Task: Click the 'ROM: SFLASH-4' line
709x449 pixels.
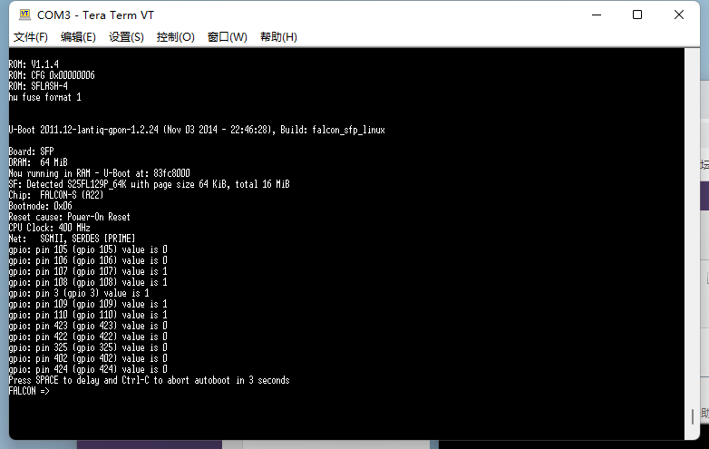Action: point(38,86)
